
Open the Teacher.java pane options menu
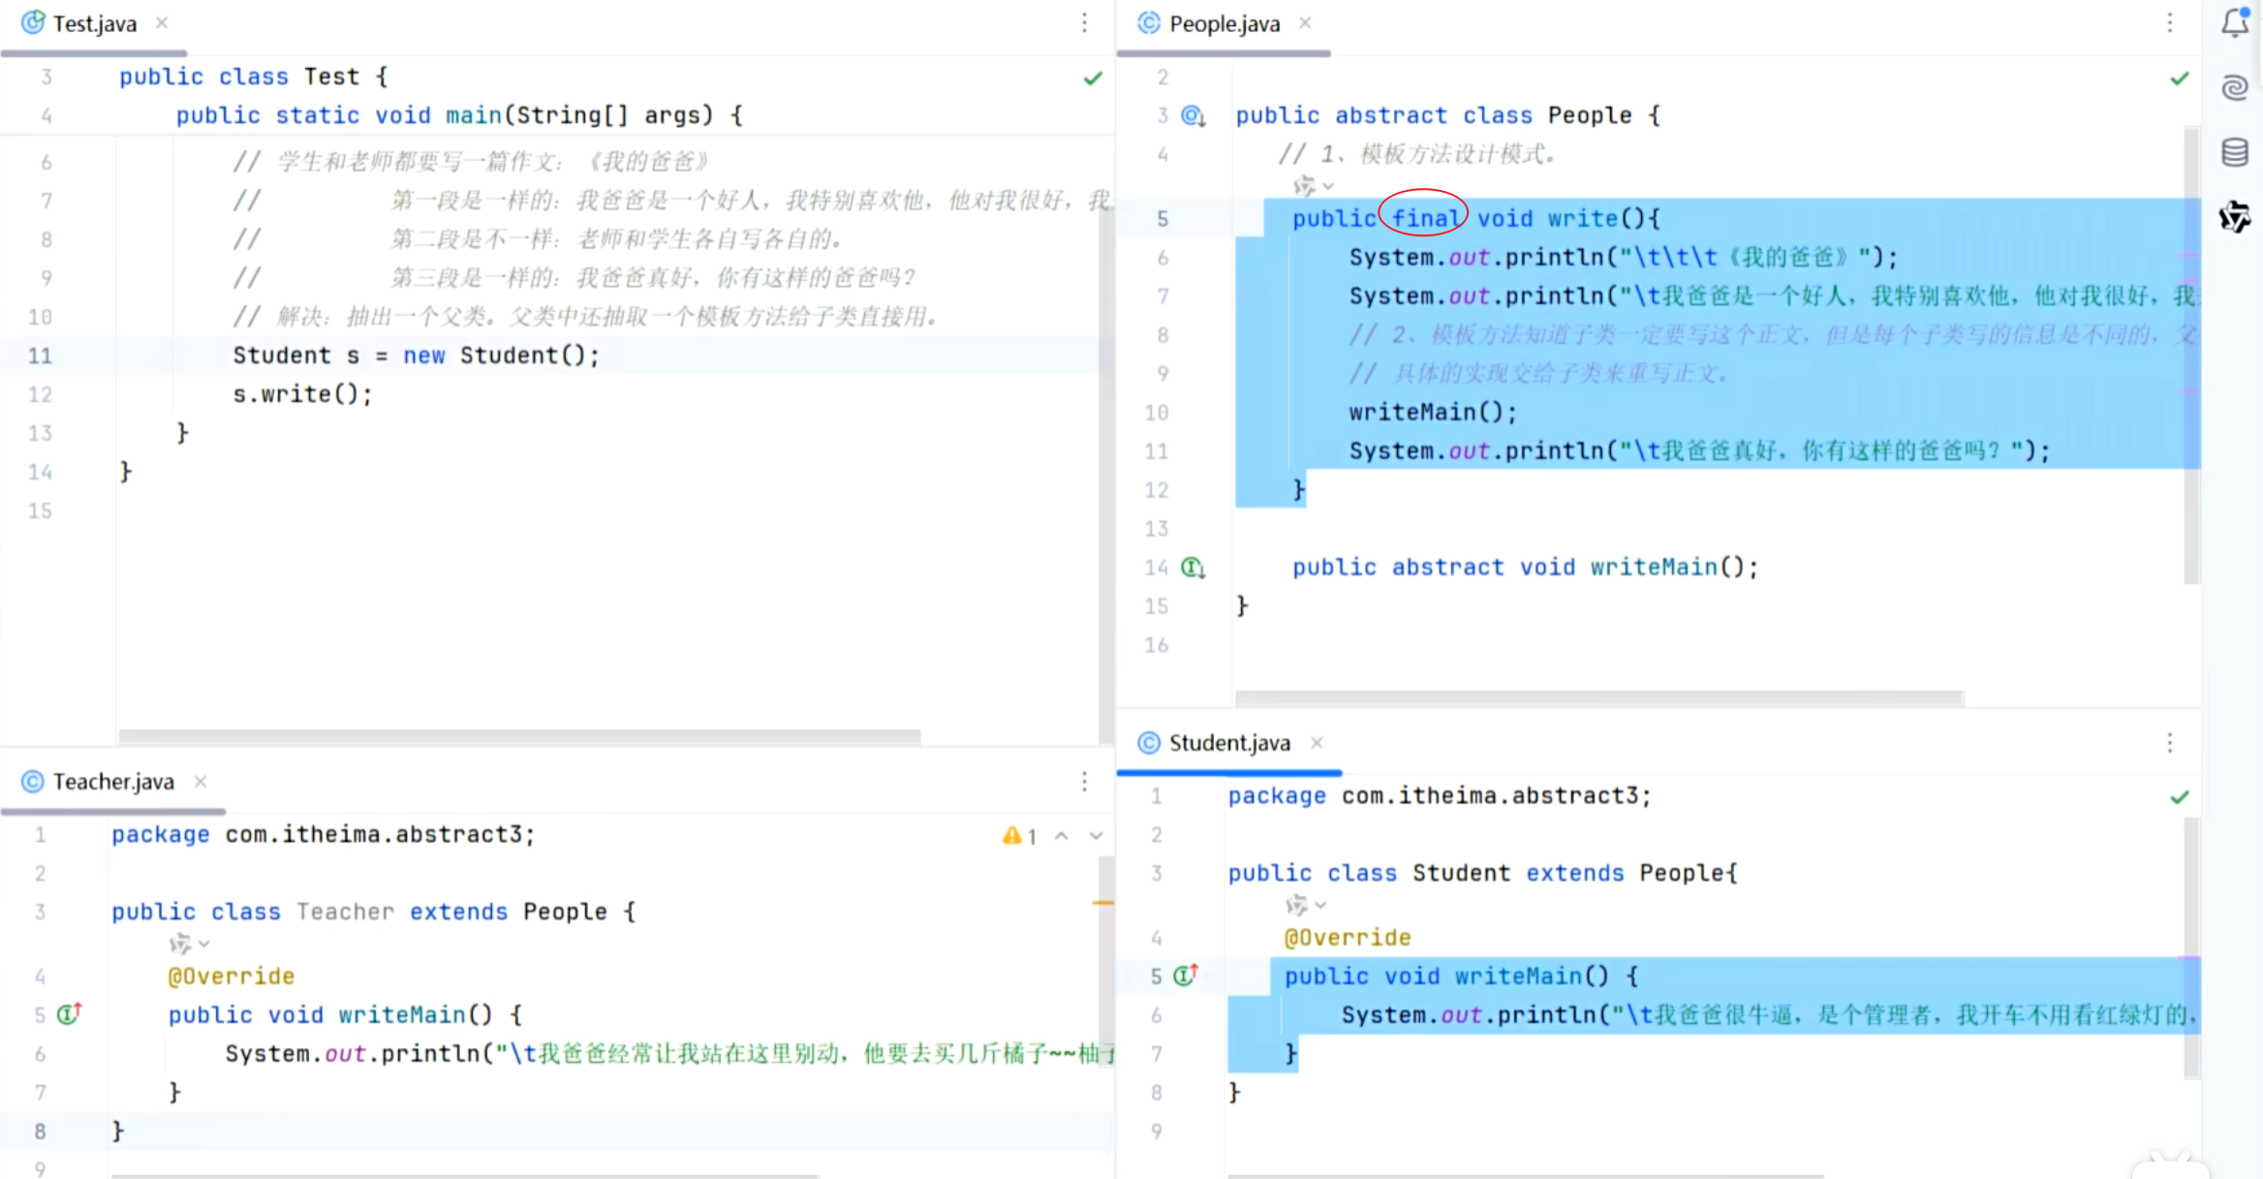(x=1084, y=782)
